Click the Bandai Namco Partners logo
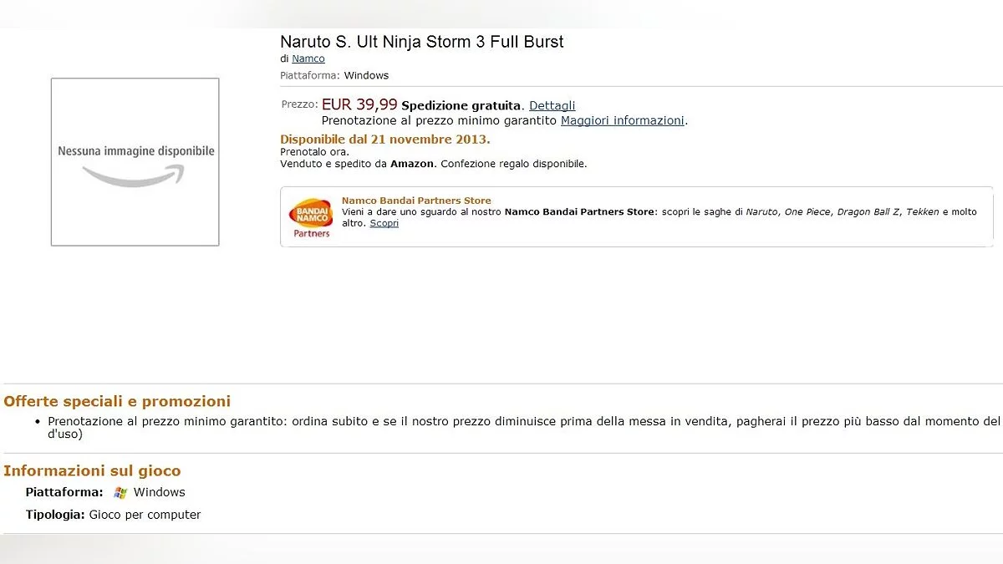The image size is (1003, 564). (310, 217)
